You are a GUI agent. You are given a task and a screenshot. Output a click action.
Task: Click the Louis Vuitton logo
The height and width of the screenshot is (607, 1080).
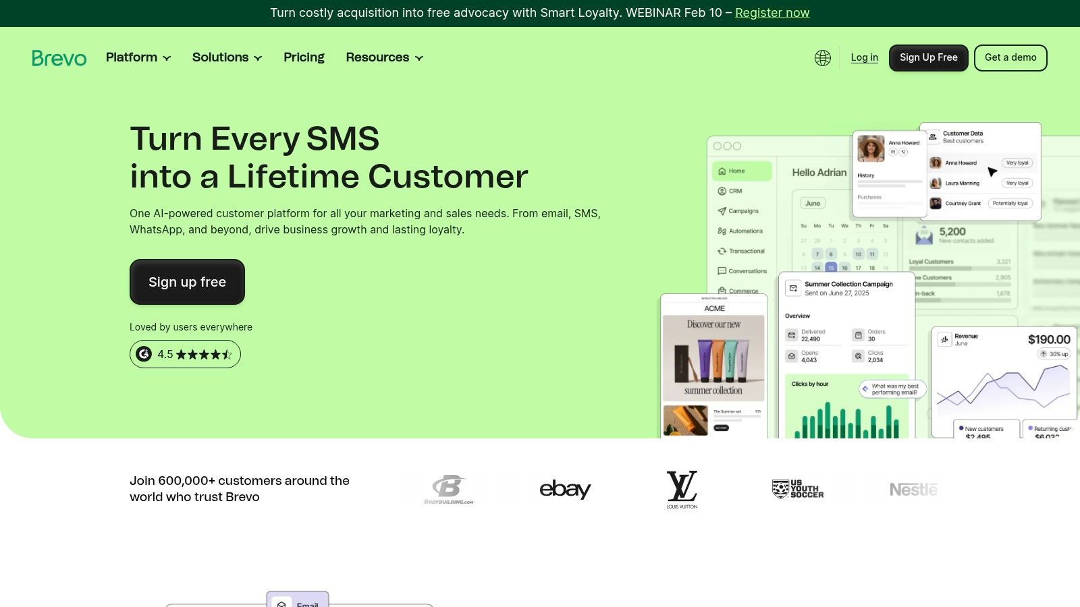682,490
